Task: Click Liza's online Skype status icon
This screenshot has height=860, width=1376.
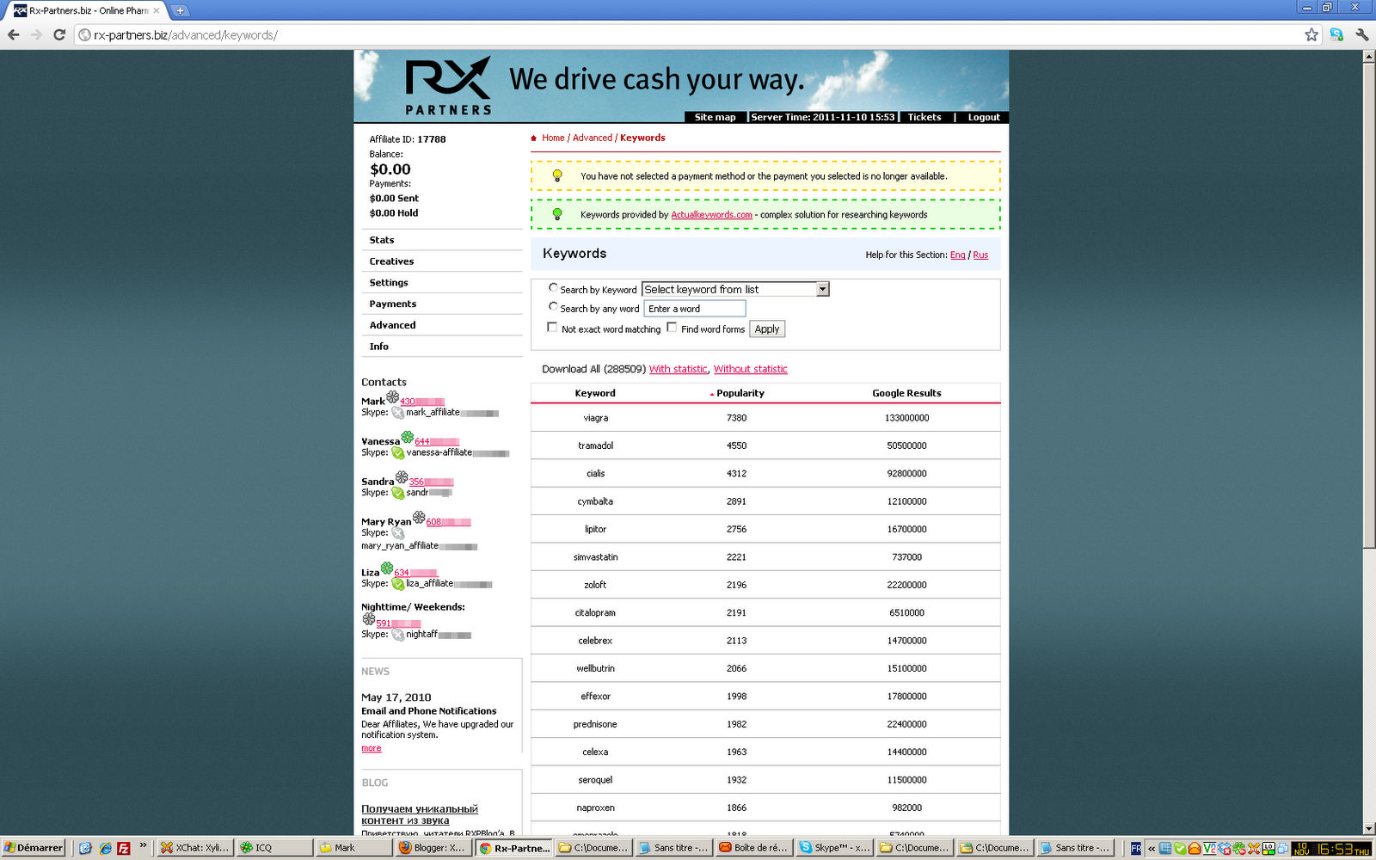Action: [398, 584]
